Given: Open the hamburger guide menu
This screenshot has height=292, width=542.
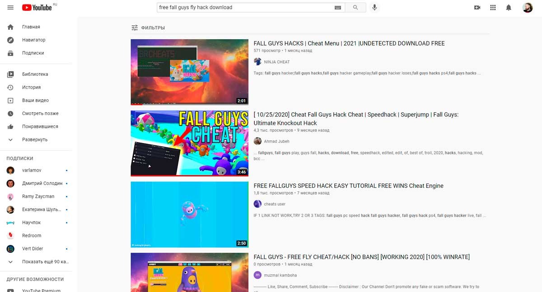Looking at the screenshot, I should (x=10, y=8).
